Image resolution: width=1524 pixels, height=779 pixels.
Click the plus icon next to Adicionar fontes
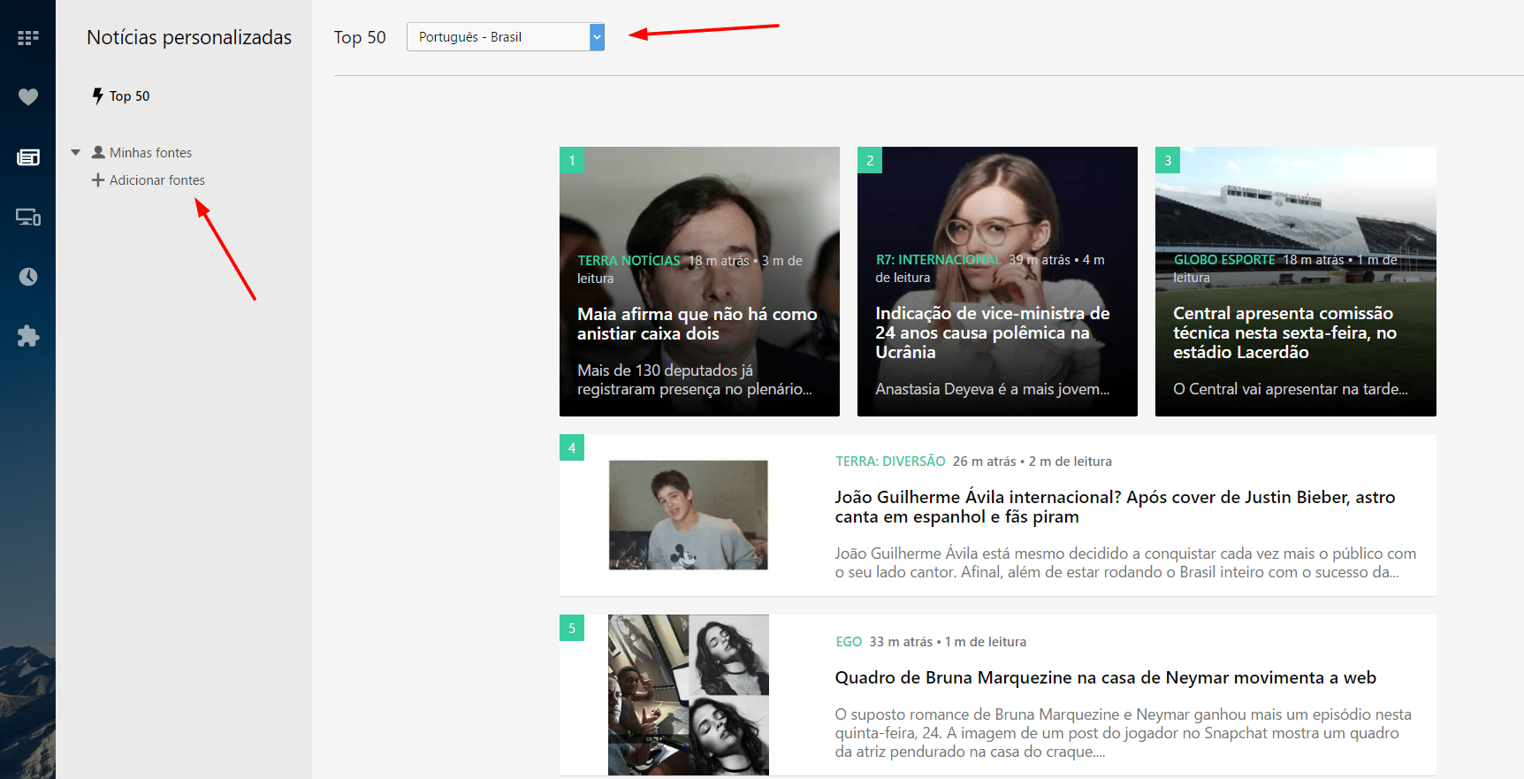(x=98, y=179)
